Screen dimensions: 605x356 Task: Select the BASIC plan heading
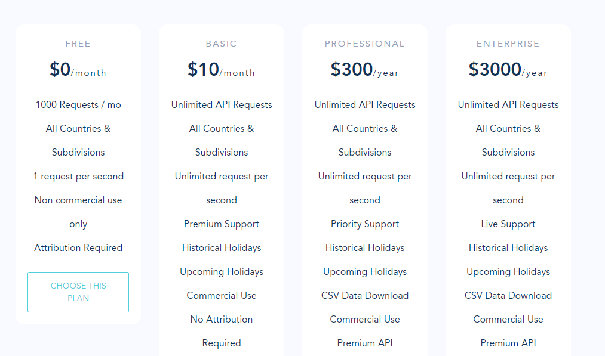(x=222, y=44)
